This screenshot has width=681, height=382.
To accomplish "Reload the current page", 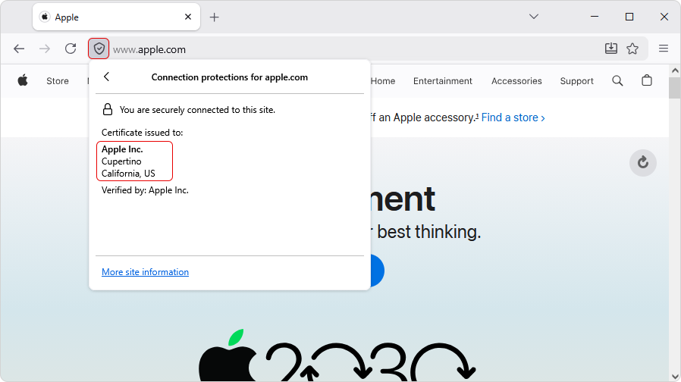I will 71,49.
